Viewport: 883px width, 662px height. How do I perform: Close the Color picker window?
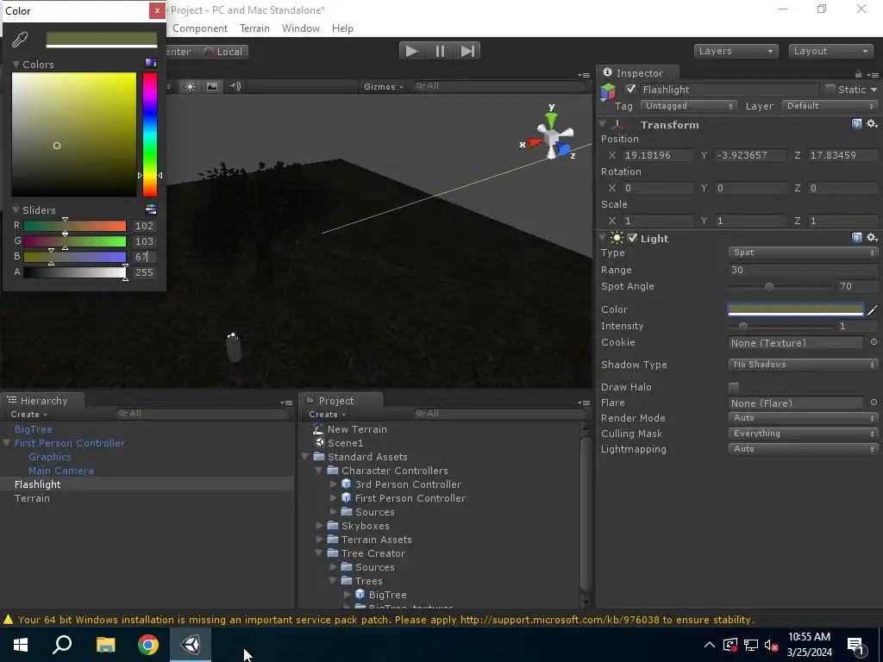coord(157,10)
